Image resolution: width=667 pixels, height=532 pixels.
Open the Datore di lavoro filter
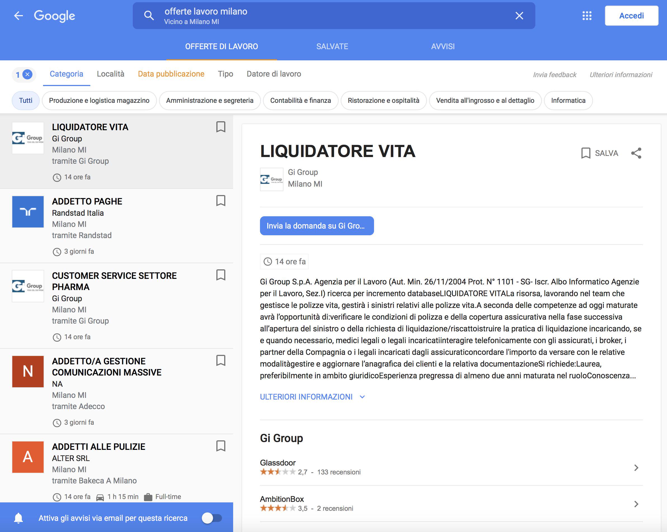point(274,74)
